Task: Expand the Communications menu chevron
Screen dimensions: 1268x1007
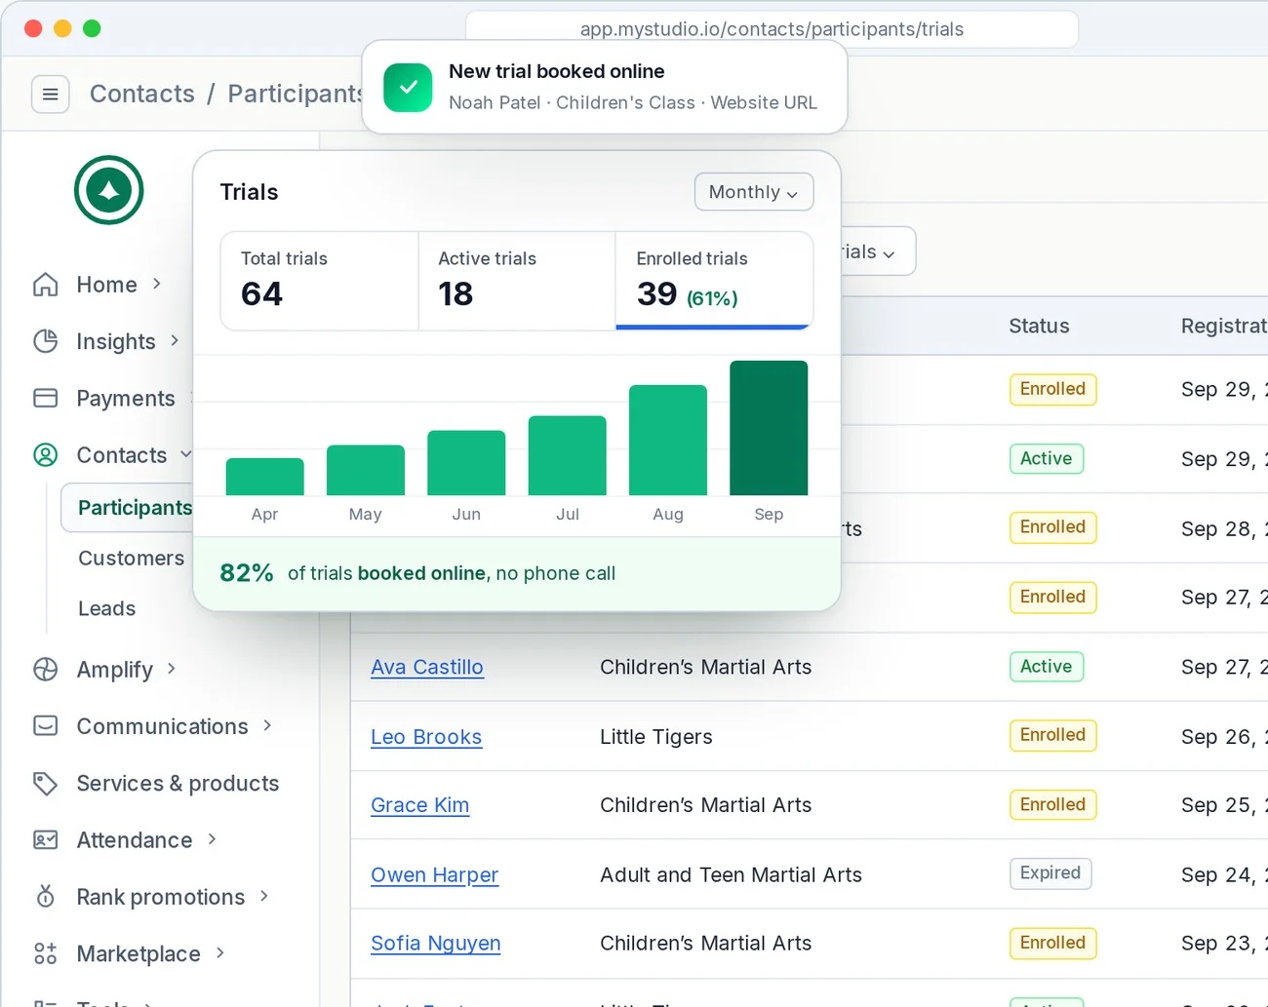Action: pos(267,725)
